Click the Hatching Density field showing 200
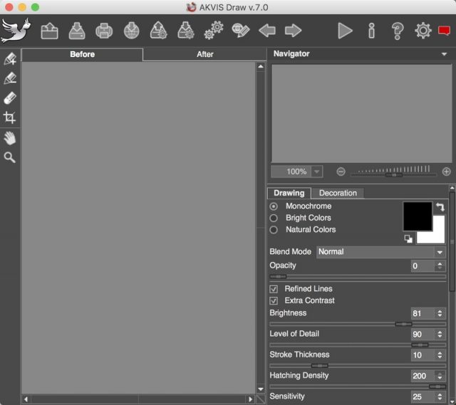The width and height of the screenshot is (456, 405). [x=423, y=376]
